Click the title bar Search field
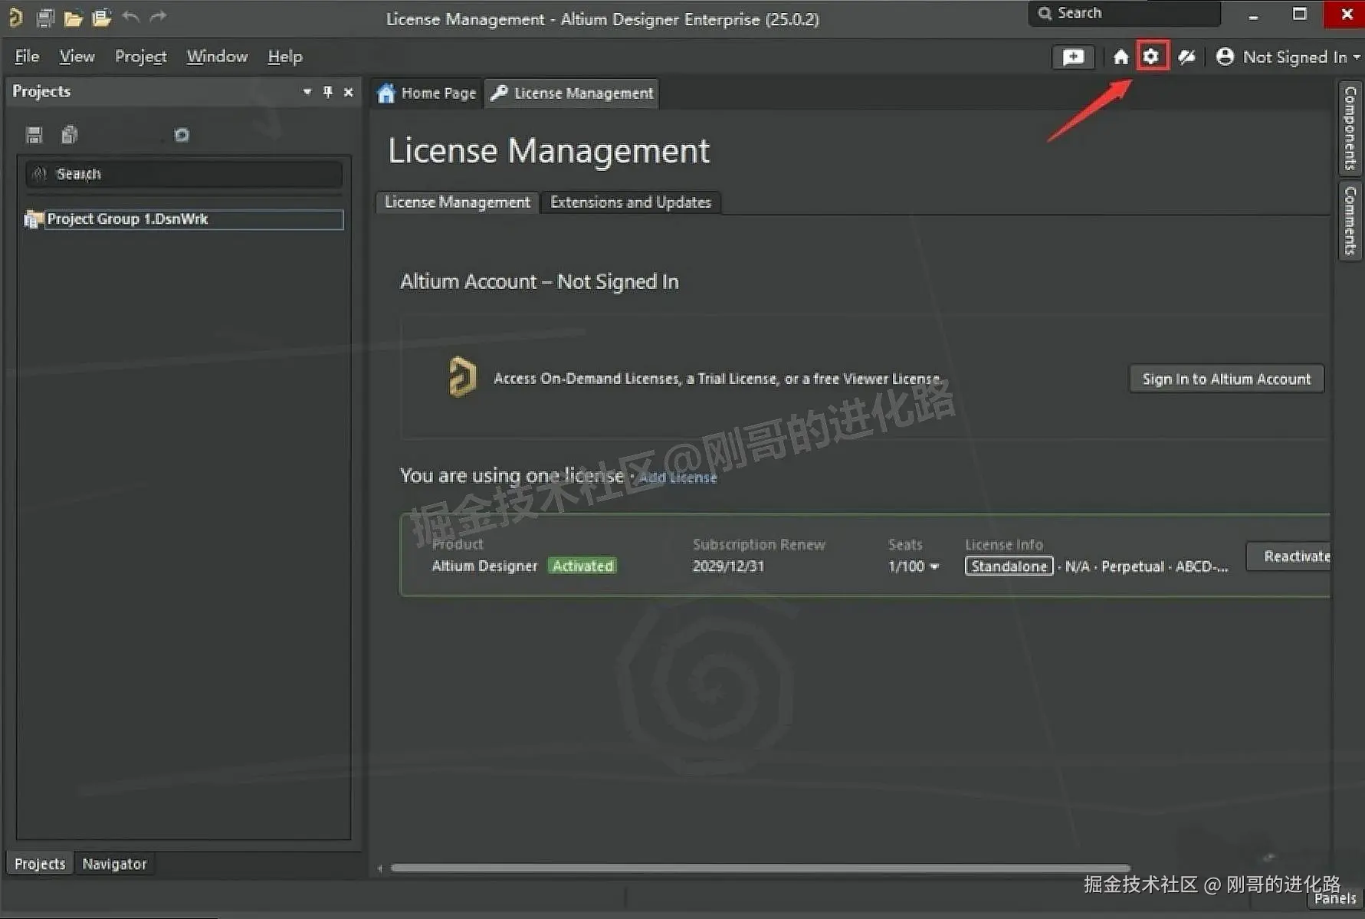 click(x=1124, y=14)
